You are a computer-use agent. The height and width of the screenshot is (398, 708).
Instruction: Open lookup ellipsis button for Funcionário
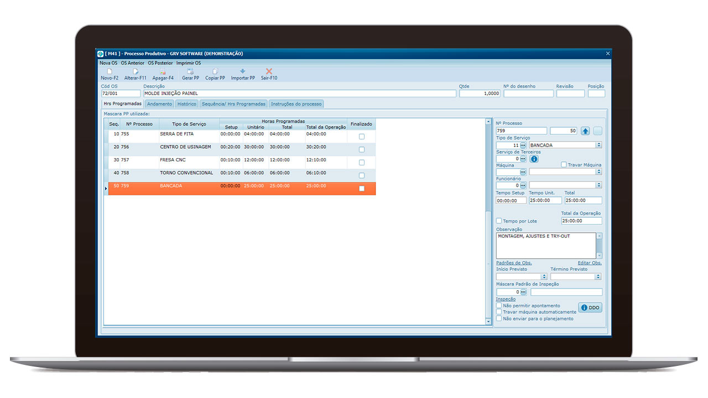pyautogui.click(x=523, y=185)
